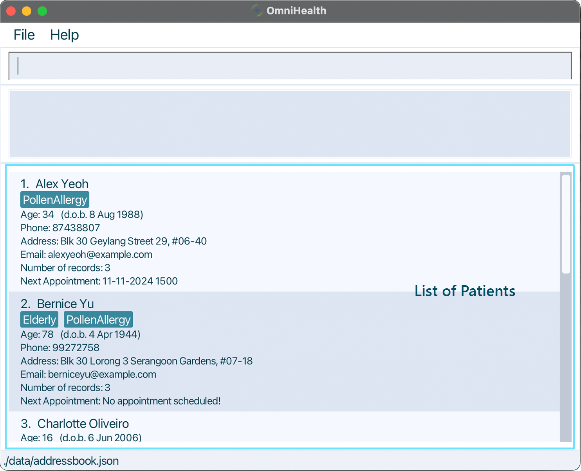
Task: Click email alexyeoh@example.com
Action: tap(100, 254)
